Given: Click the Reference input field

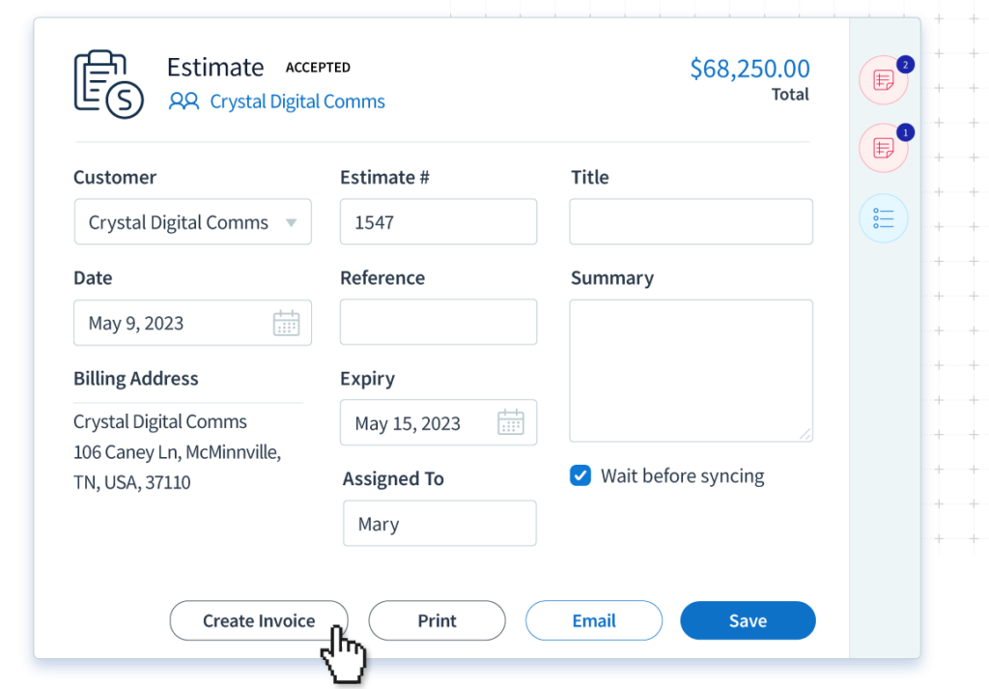Looking at the screenshot, I should 438,322.
